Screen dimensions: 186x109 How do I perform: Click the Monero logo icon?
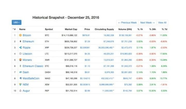20,60
